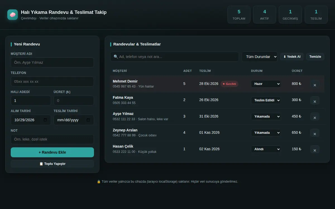Click the Temizle button
Screen dimensions: 335x209
[x=315, y=57]
